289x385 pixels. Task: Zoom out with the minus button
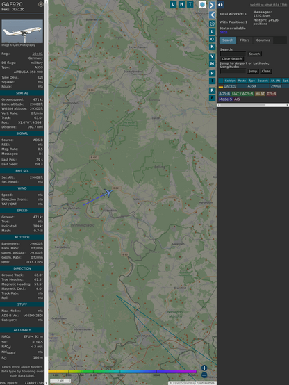204,375
